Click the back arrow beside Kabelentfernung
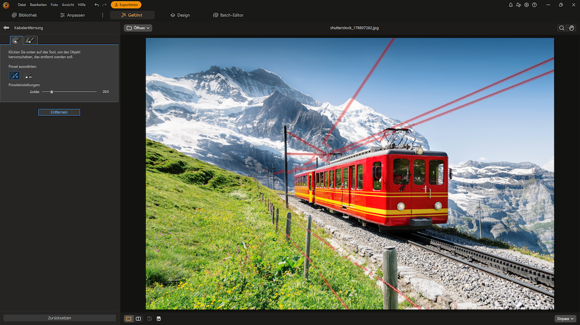Viewport: 580px width, 325px height. [x=6, y=28]
